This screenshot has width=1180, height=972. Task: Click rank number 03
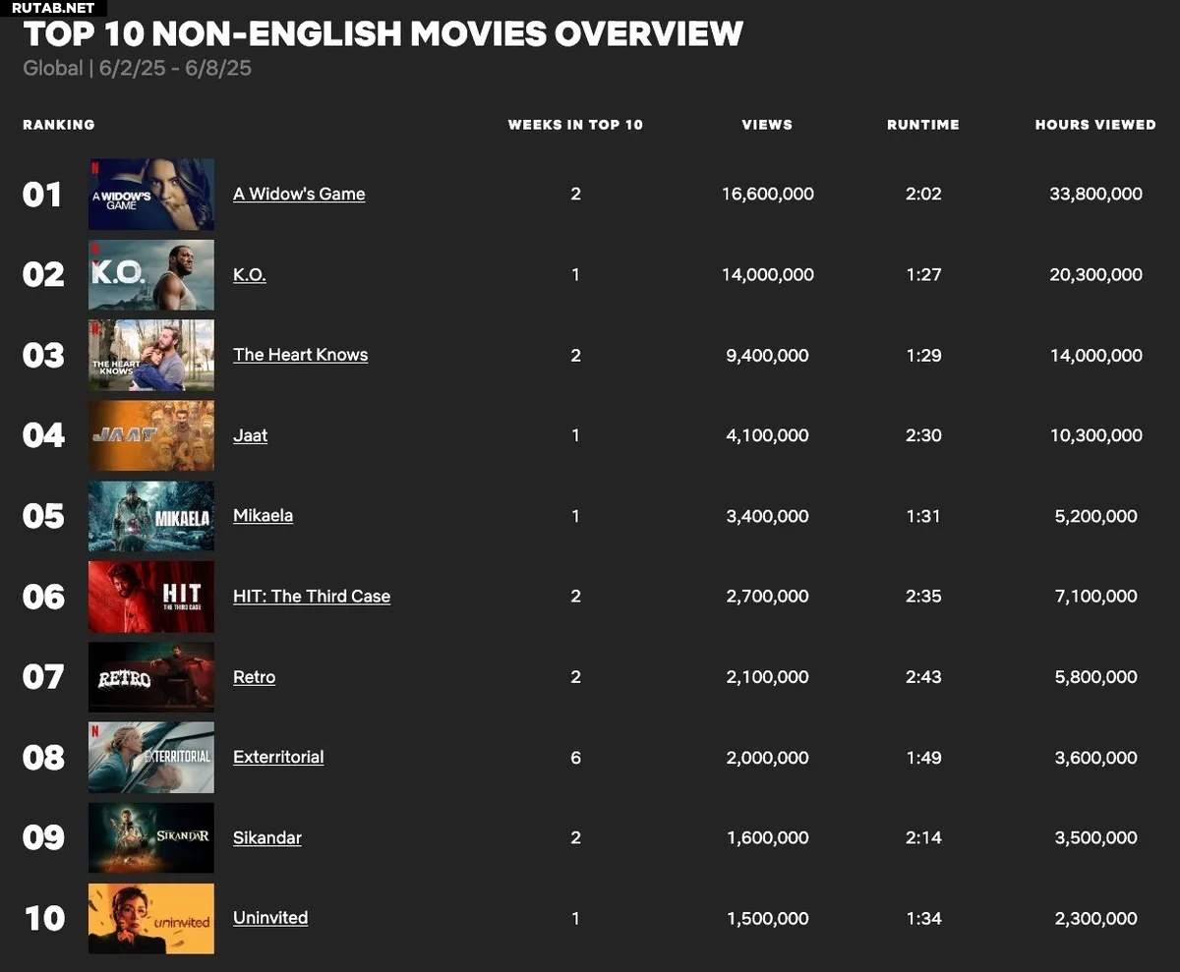click(43, 356)
